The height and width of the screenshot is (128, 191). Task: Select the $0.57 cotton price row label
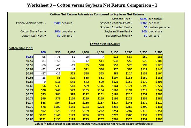29,61
